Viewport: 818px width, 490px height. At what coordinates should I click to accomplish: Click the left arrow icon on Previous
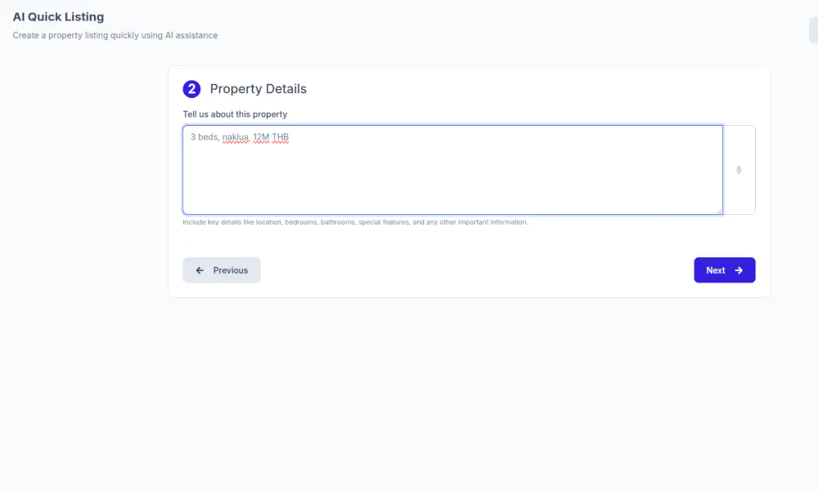(x=200, y=270)
